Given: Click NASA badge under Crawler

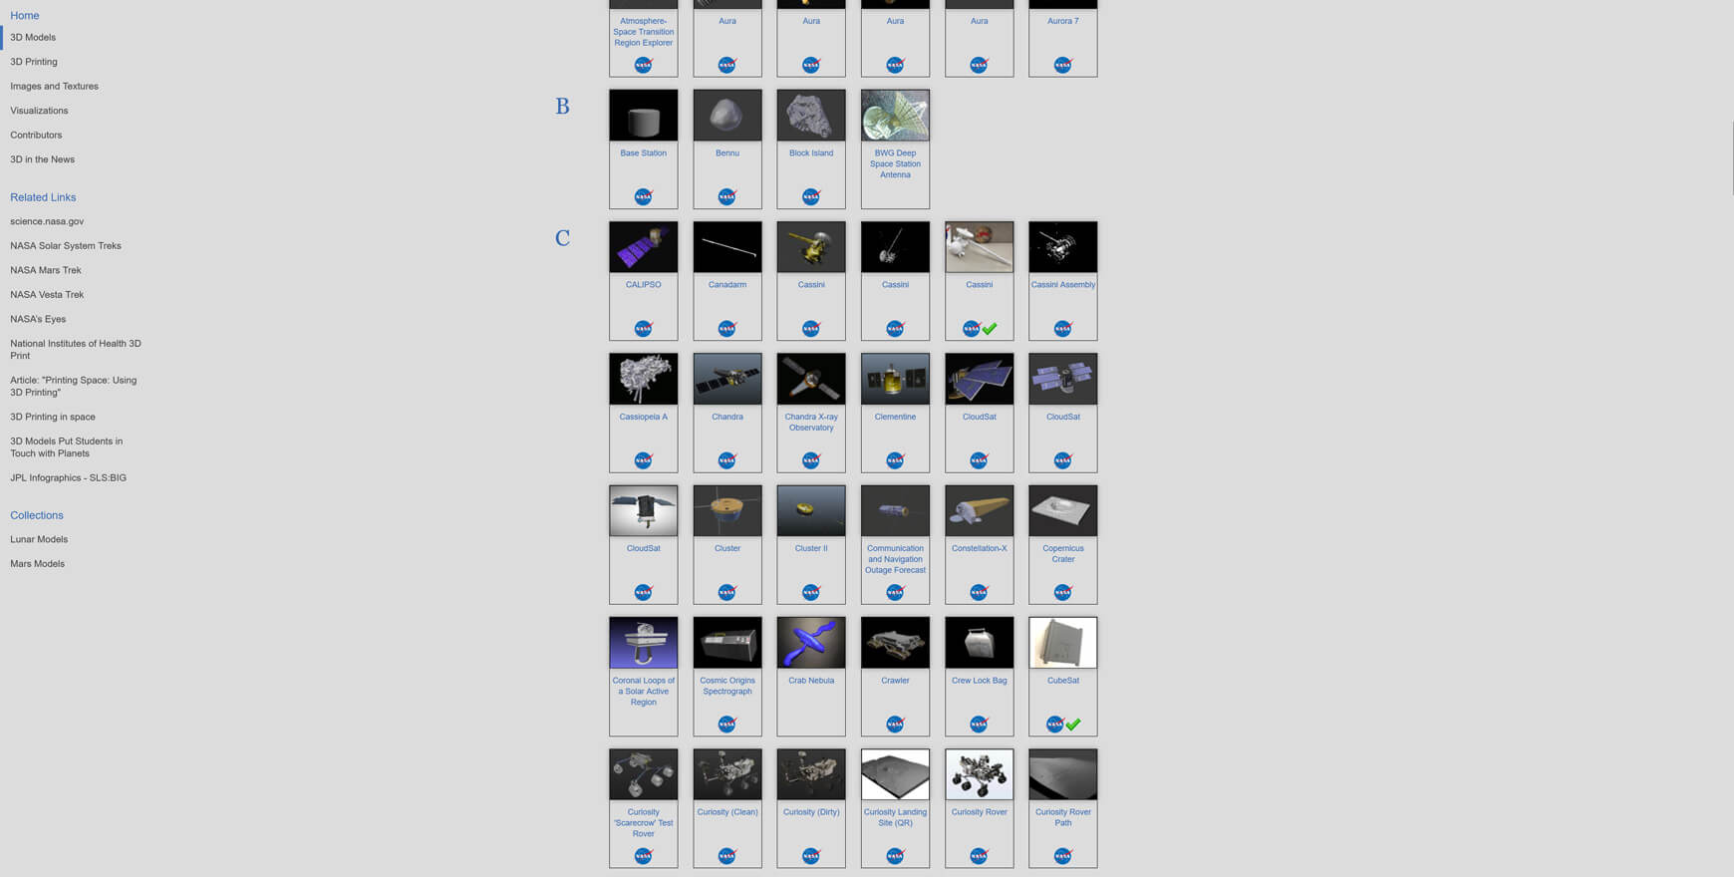Looking at the screenshot, I should [895, 724].
